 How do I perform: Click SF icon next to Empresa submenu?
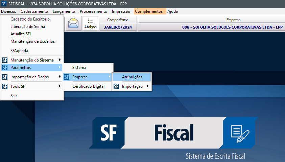click(x=66, y=77)
